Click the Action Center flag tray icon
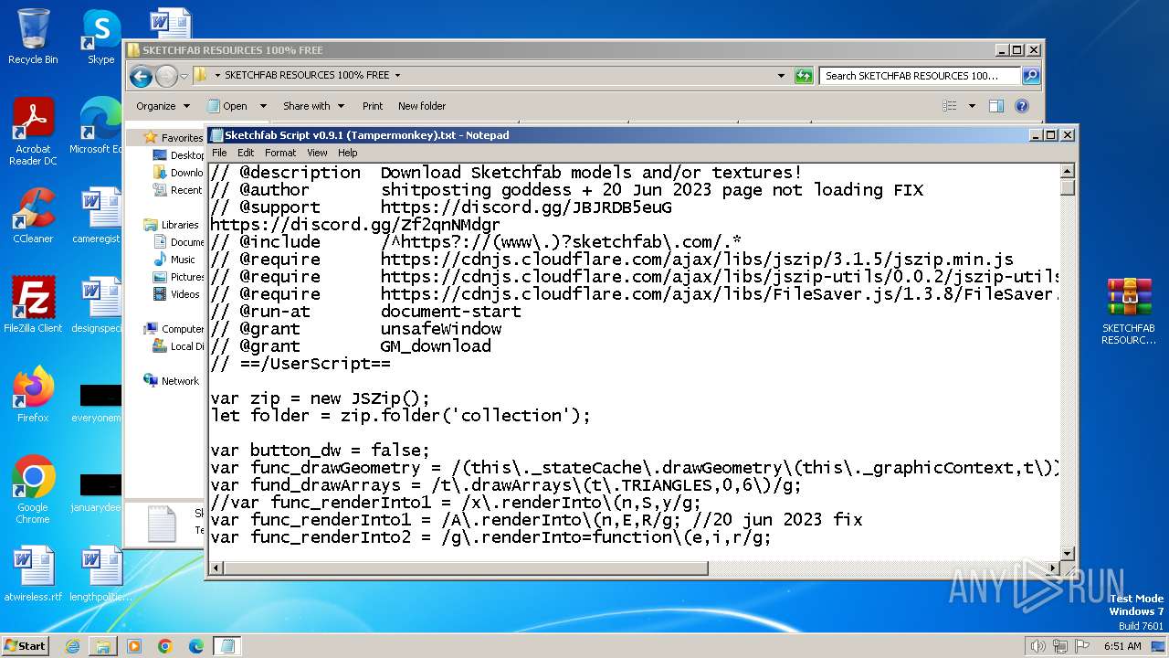 1082,646
